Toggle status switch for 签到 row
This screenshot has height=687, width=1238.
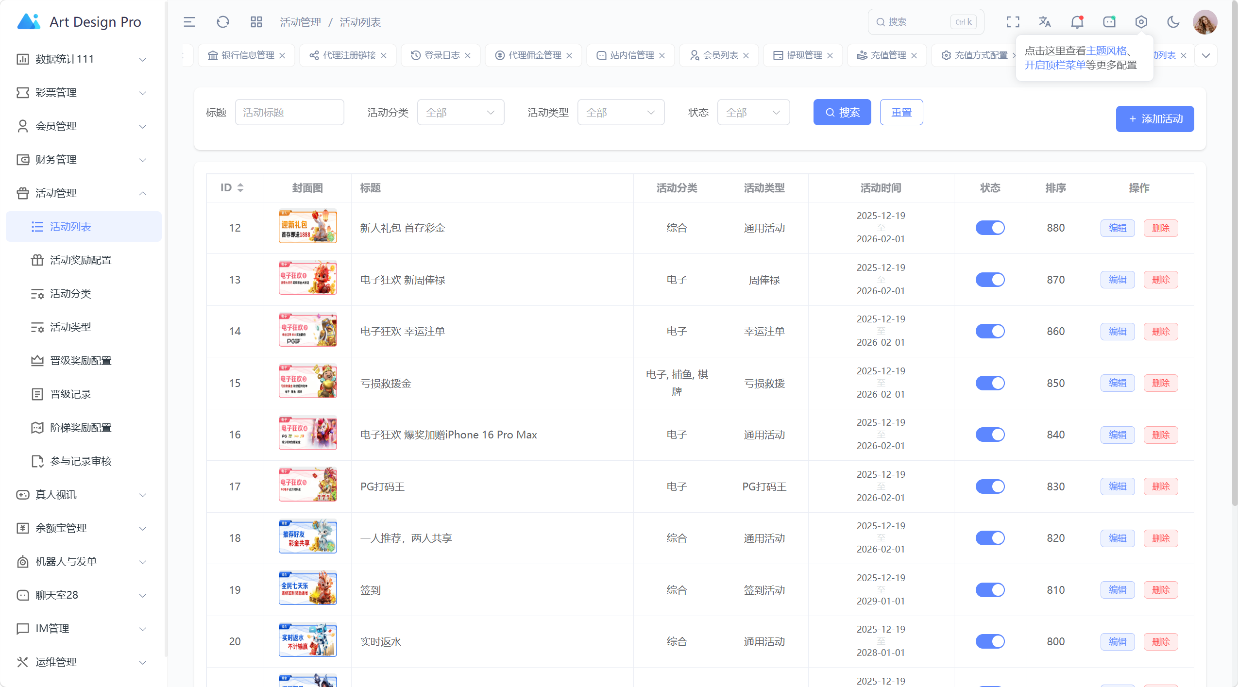990,590
